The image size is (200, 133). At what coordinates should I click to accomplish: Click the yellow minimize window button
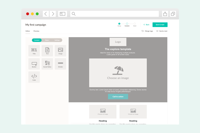(32, 14)
